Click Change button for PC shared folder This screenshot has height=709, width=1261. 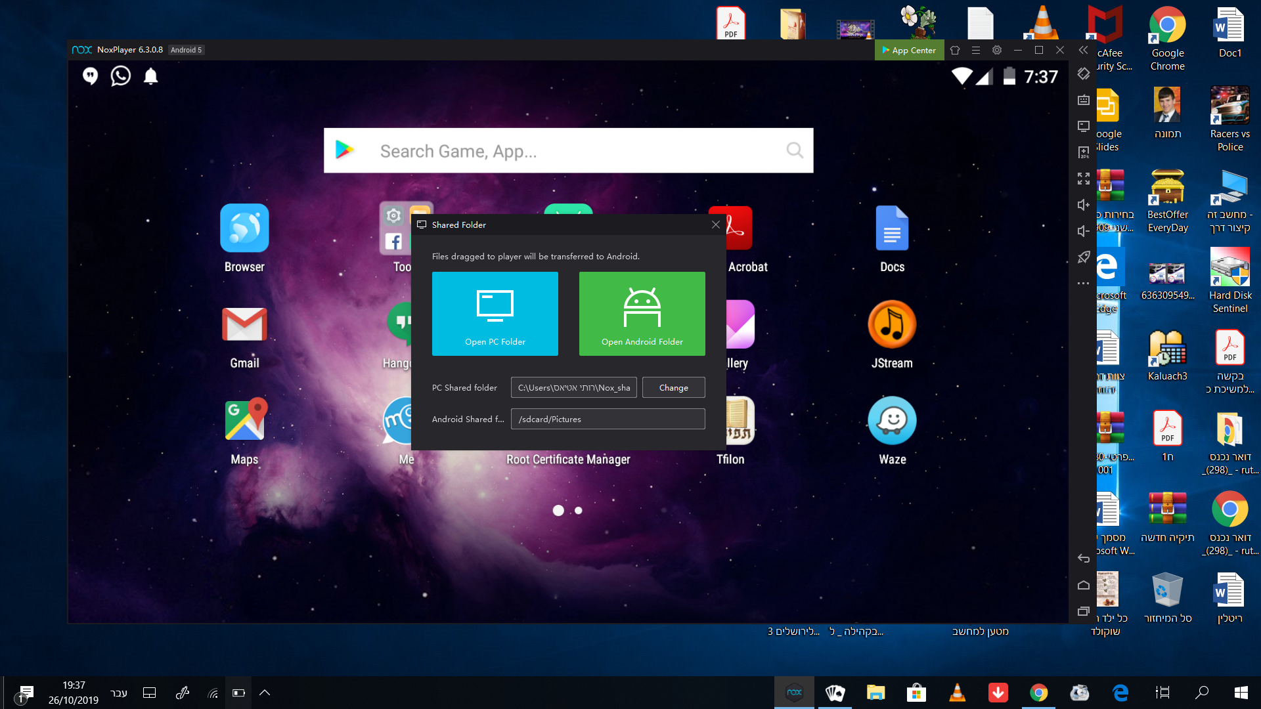tap(673, 387)
